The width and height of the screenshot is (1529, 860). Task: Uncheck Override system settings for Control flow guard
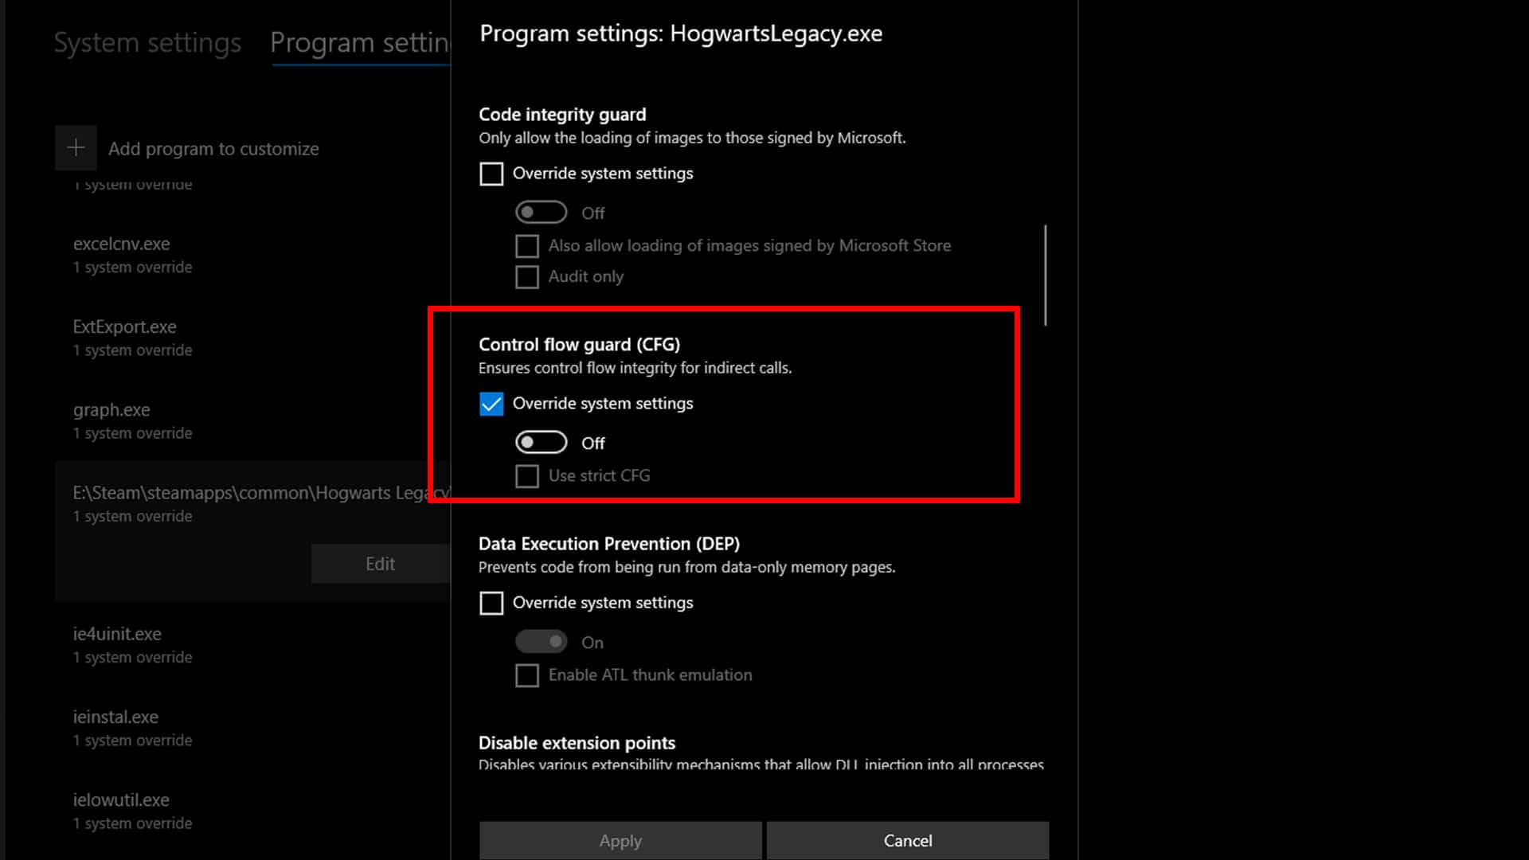(491, 404)
